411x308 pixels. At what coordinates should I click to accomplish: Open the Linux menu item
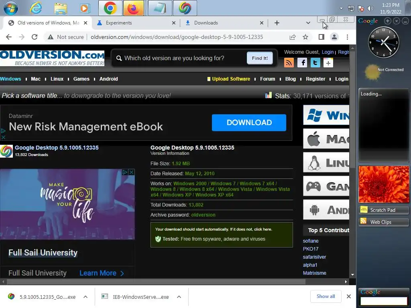point(57,79)
